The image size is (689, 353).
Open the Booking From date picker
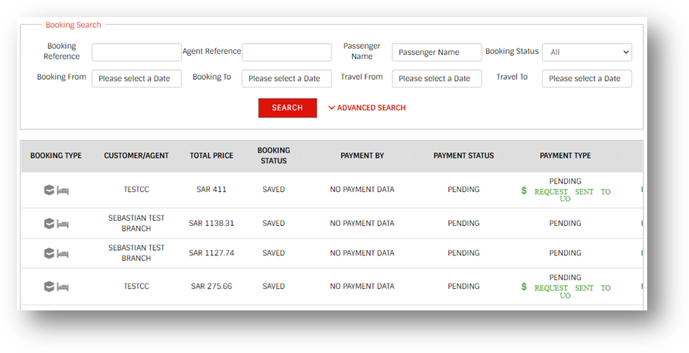(137, 78)
